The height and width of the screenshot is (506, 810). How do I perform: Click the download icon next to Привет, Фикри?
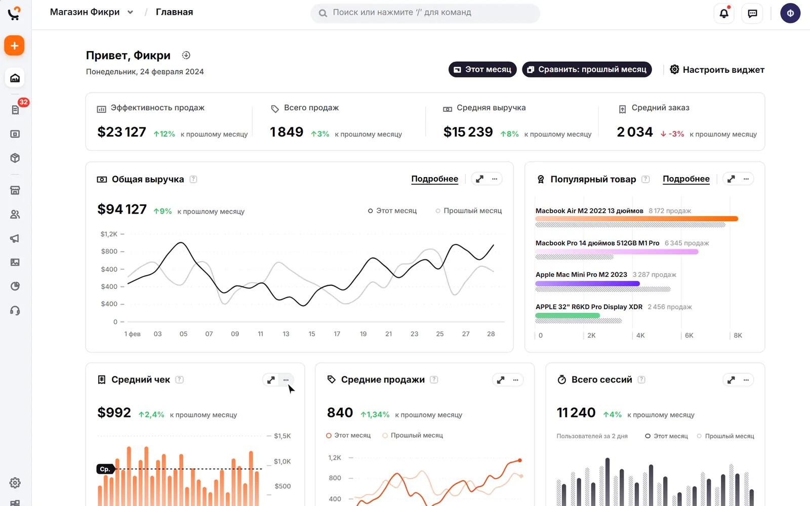186,55
